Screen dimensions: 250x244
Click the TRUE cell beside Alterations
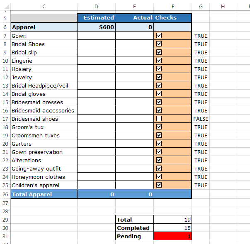pyautogui.click(x=201, y=160)
